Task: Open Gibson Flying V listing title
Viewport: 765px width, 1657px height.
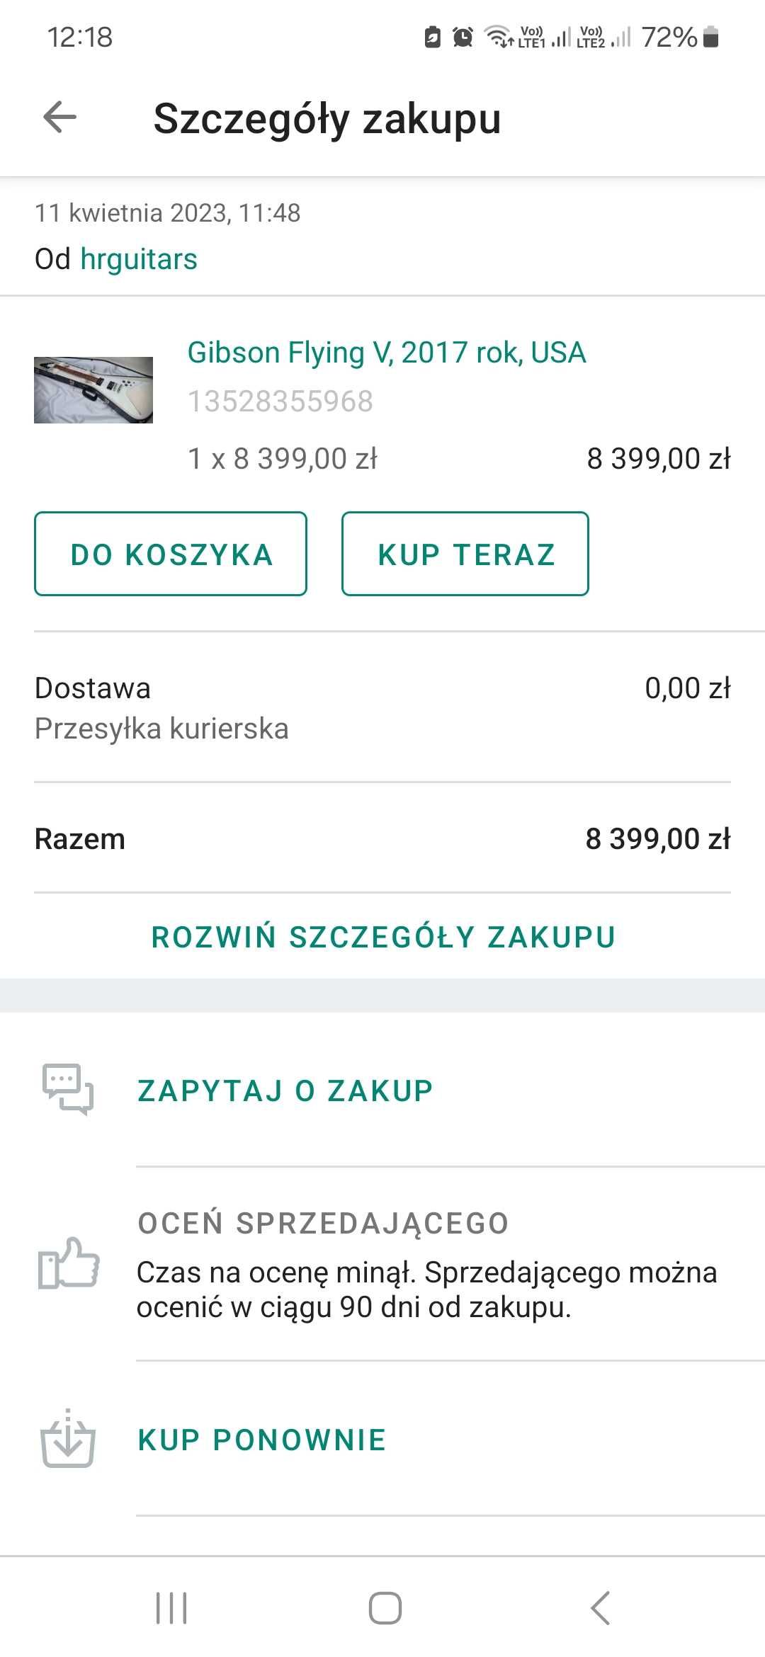Action: pos(387,353)
